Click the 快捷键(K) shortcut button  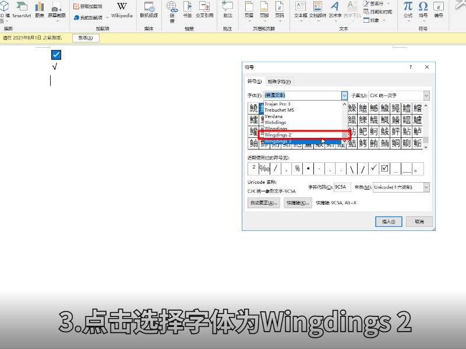coord(298,203)
